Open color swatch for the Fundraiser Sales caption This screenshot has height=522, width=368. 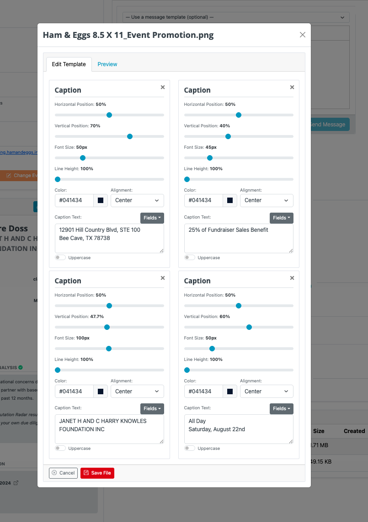click(x=230, y=200)
